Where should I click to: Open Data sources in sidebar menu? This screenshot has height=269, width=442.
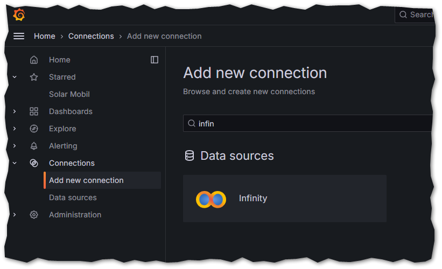pos(73,197)
